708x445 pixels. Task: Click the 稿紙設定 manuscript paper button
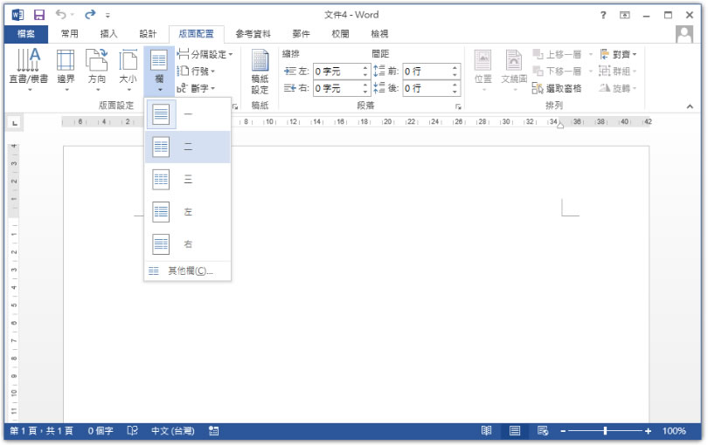260,72
